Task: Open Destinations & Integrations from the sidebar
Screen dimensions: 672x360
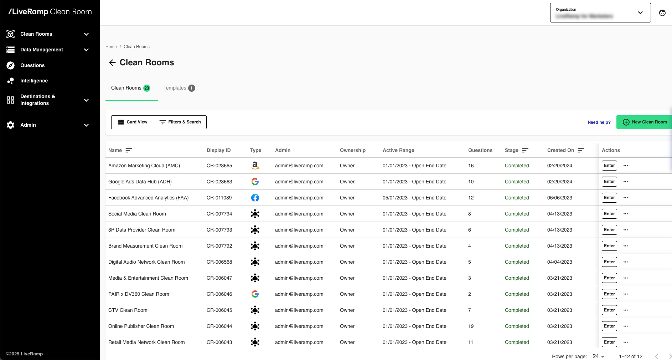Action: point(10,100)
